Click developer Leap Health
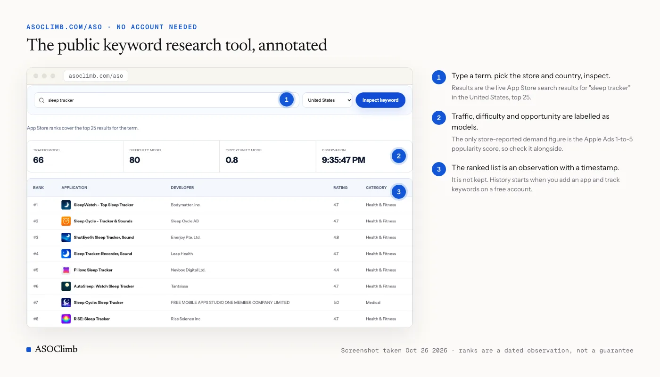This screenshot has height=377, width=660. 182,254
